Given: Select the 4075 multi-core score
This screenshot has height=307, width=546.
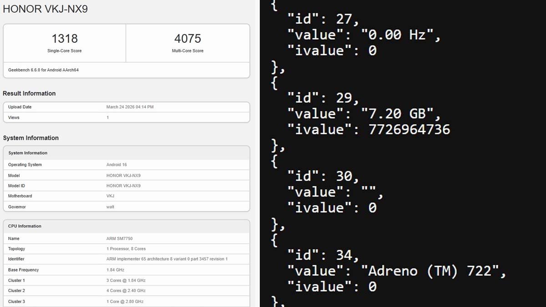Looking at the screenshot, I should coord(187,39).
